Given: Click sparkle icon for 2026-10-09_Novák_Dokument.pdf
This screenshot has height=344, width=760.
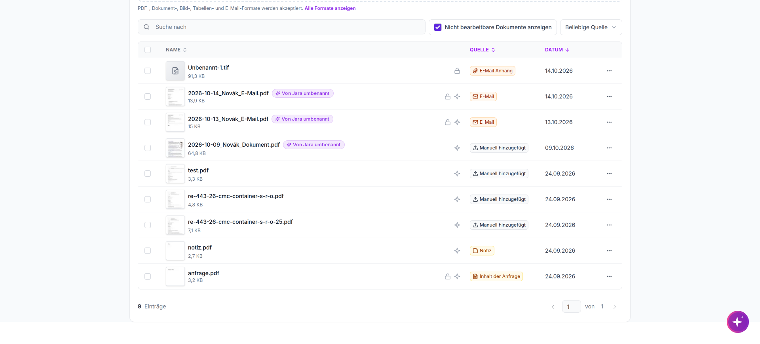Looking at the screenshot, I should 457,148.
